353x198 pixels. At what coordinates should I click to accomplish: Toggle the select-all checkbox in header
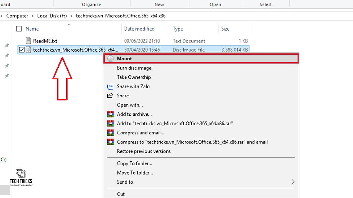click(x=19, y=28)
